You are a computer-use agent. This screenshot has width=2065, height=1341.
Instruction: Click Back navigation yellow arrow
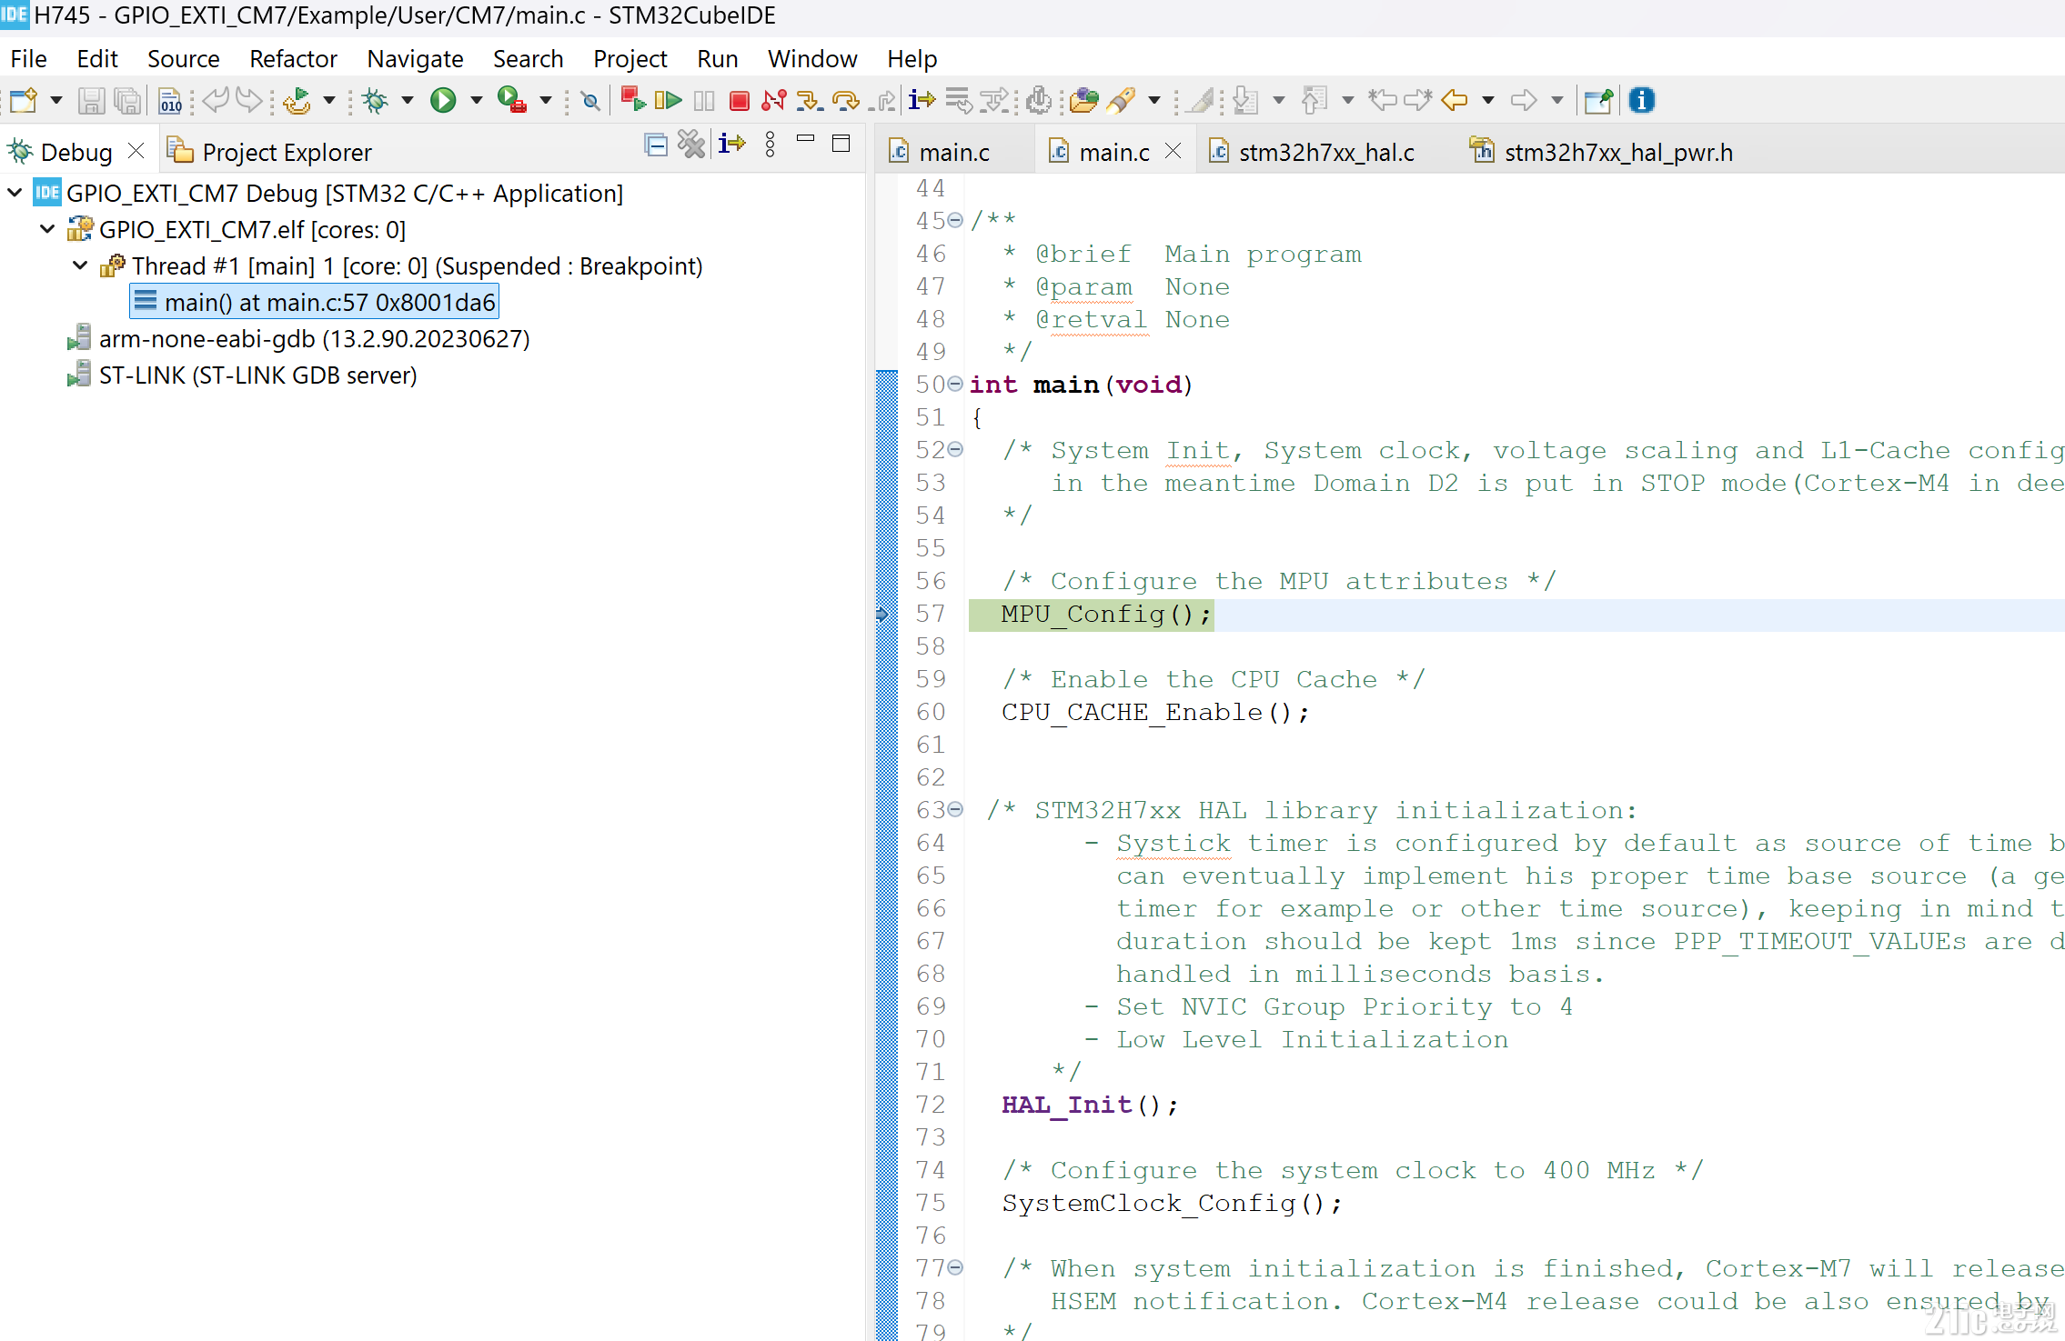(x=1455, y=100)
